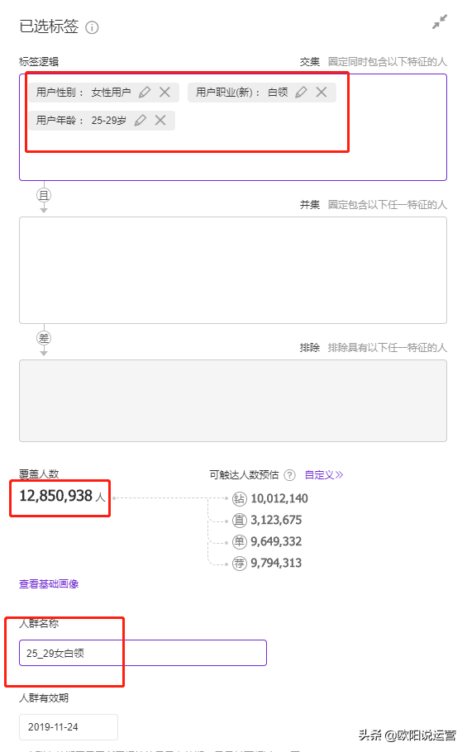The height and width of the screenshot is (752, 467).
Task: Click the 荐 channel icon
Action: coord(239,563)
